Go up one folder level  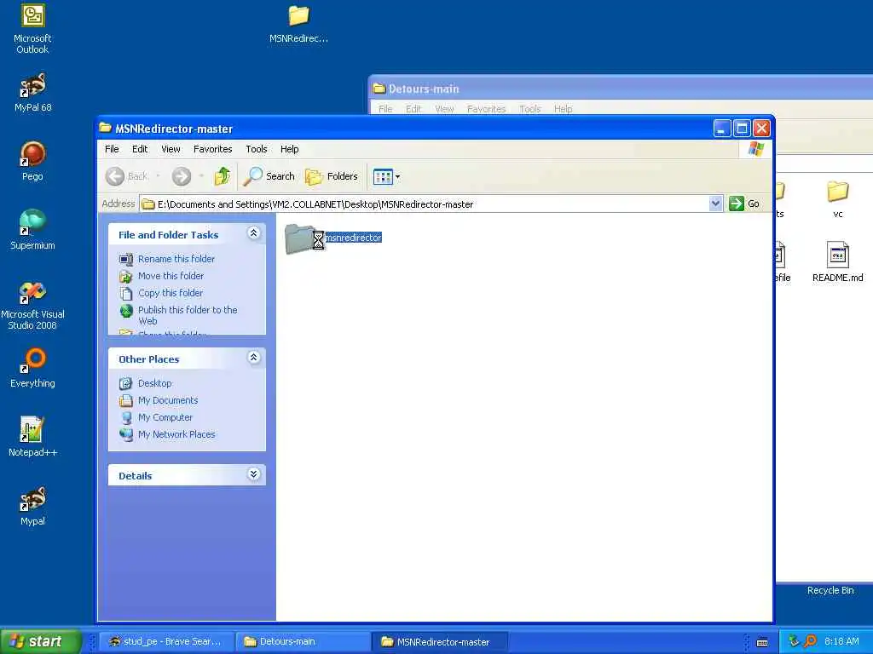click(x=223, y=176)
